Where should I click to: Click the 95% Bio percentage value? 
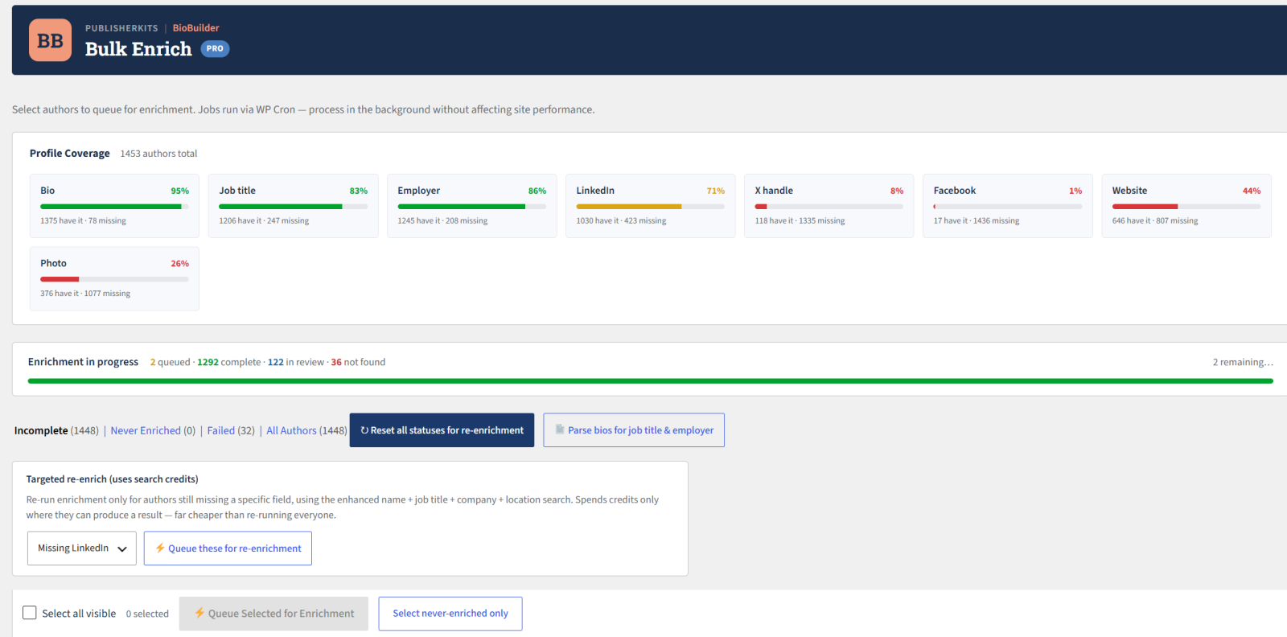[179, 191]
